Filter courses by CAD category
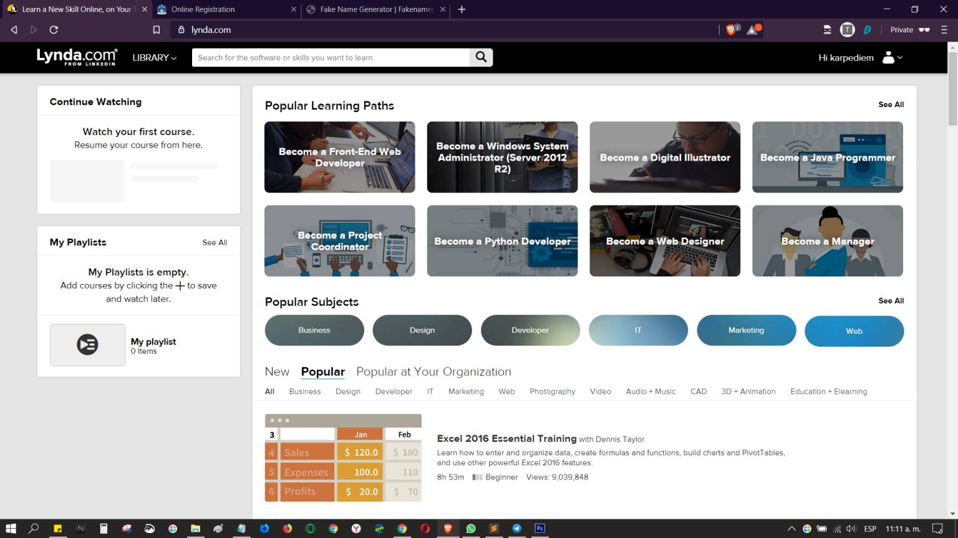This screenshot has width=958, height=538. coord(699,392)
